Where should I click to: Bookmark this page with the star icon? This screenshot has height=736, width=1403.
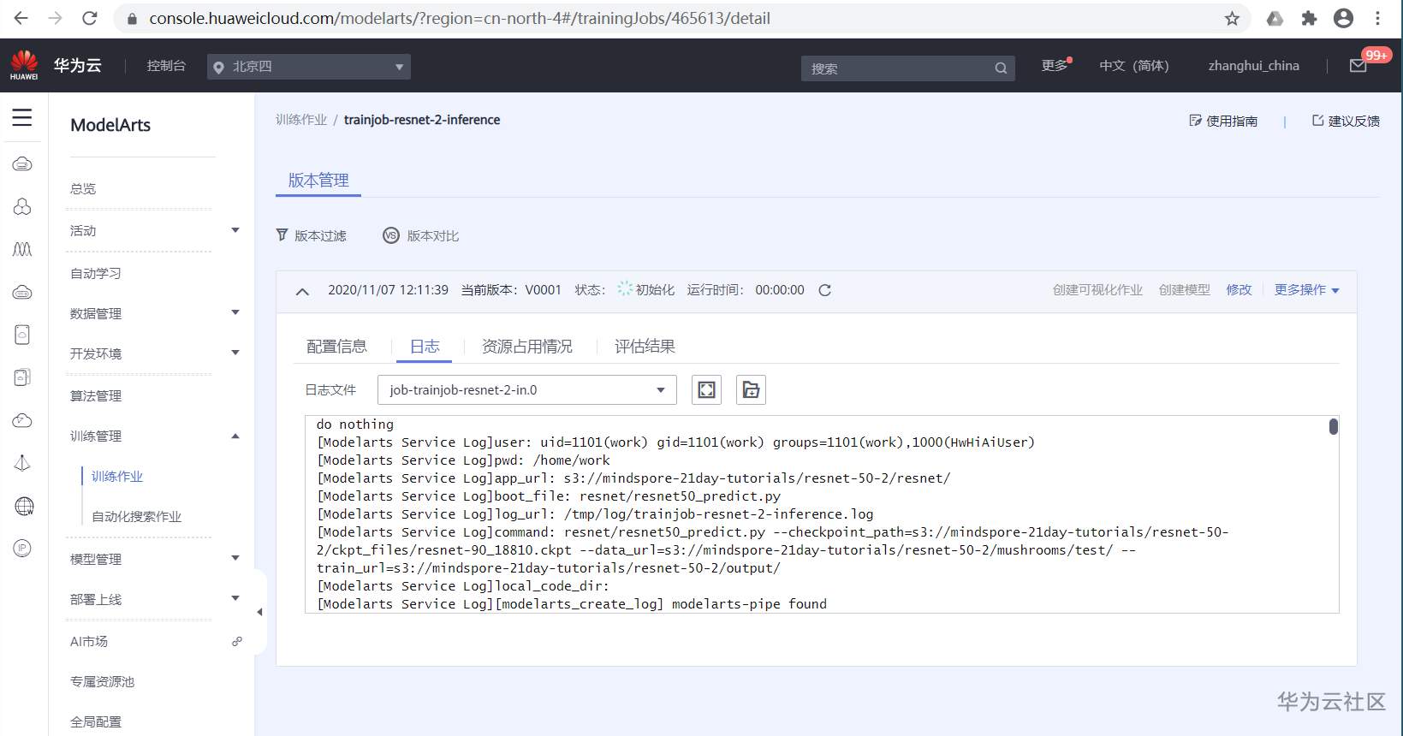point(1232,18)
